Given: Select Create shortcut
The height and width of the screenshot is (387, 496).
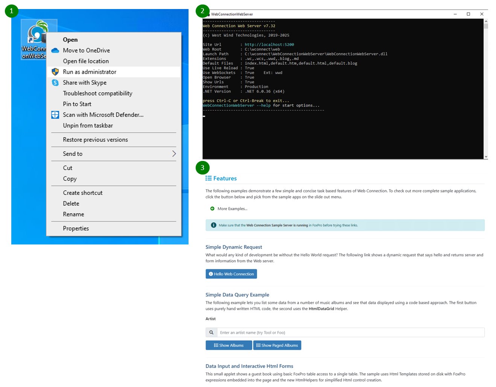Looking at the screenshot, I should [x=113, y=193].
